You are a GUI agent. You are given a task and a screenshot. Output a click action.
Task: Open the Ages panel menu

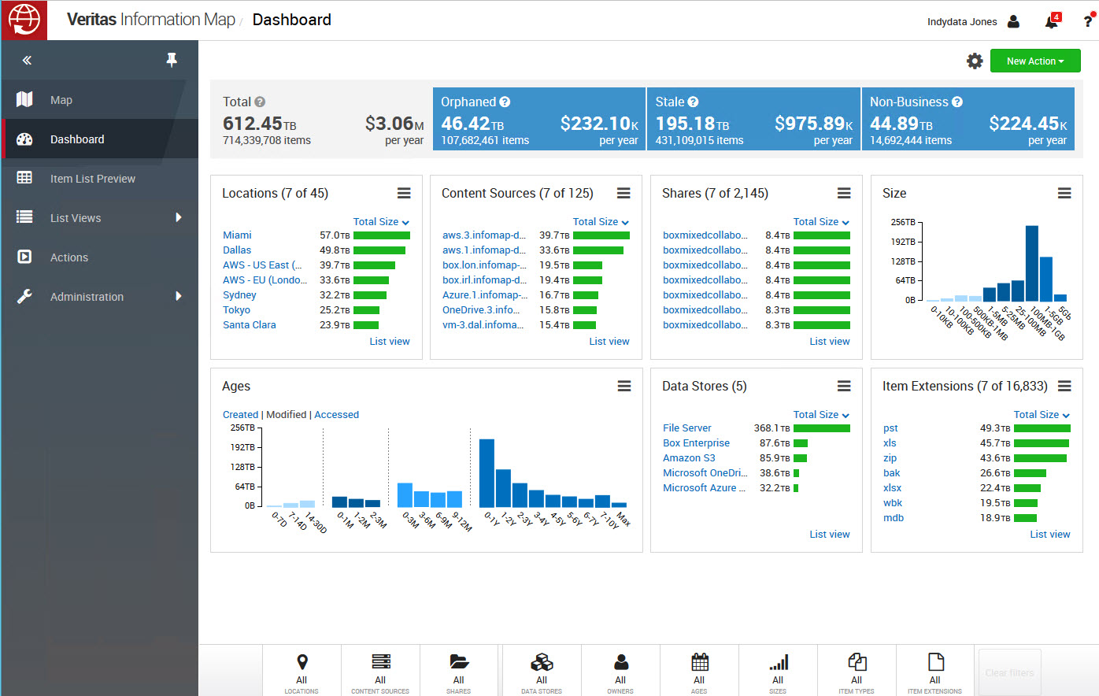624,386
